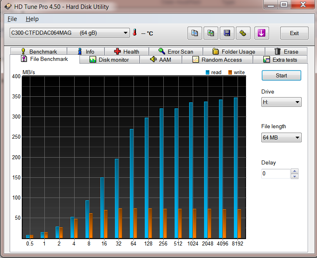
Task: Select the File Benchmark tab
Action: pyautogui.click(x=44, y=59)
